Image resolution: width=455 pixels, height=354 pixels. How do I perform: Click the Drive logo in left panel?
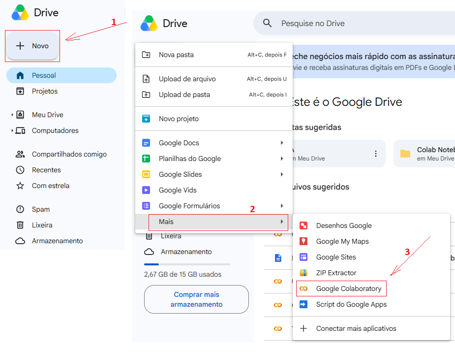[x=20, y=12]
